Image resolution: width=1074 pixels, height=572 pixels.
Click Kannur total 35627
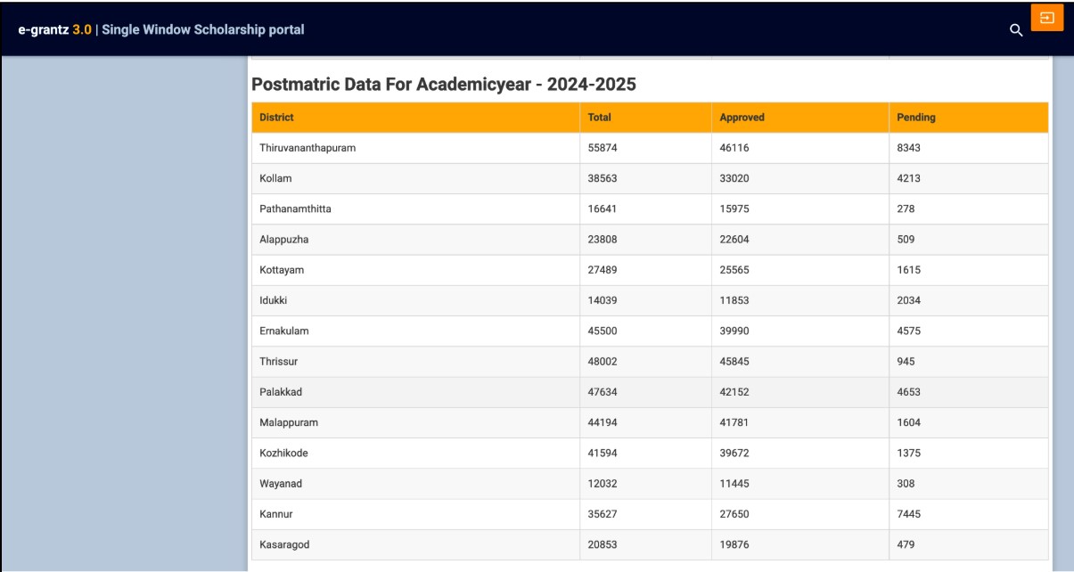point(603,514)
